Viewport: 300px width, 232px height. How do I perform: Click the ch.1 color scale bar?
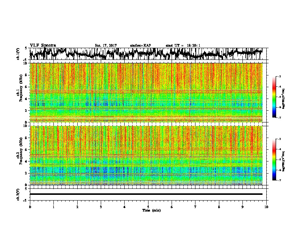(274, 97)
